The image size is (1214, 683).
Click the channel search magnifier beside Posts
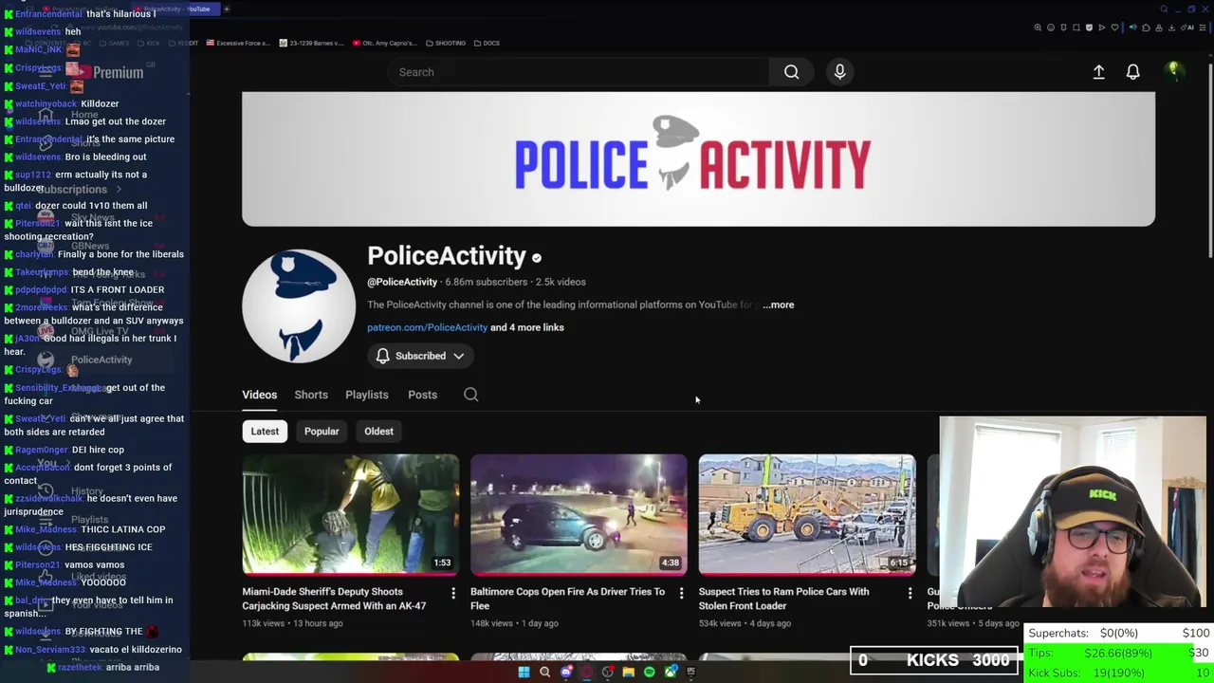(470, 395)
